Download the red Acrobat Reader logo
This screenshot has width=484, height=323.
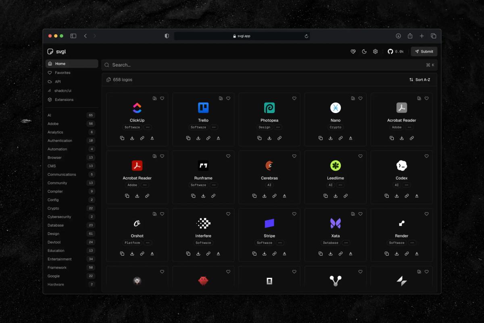pos(137,196)
